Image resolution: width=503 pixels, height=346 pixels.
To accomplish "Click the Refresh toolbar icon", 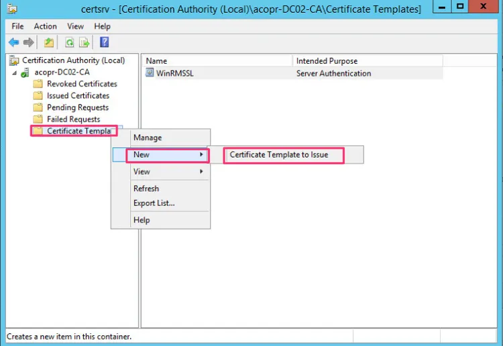I will [69, 43].
